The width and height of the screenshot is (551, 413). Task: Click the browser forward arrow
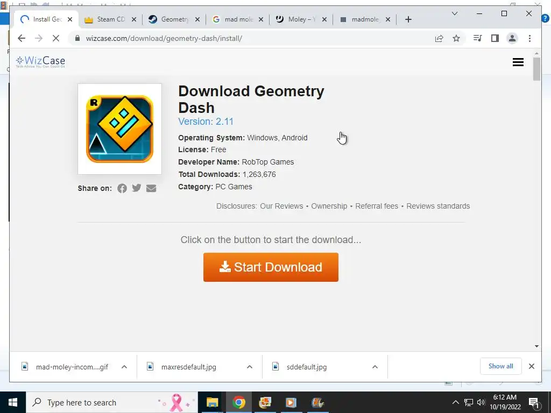39,38
